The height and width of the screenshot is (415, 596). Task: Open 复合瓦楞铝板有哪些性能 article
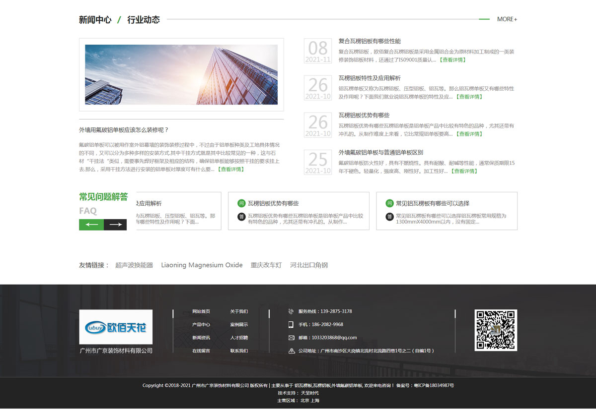tap(370, 41)
